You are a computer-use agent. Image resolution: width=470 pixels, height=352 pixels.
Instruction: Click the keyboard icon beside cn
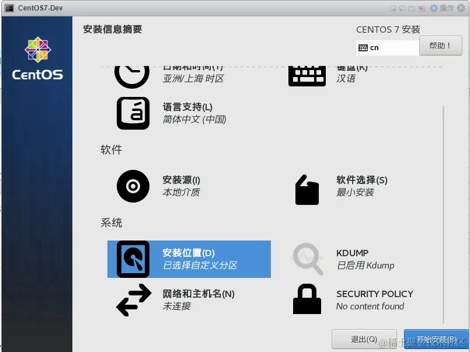pyautogui.click(x=363, y=48)
